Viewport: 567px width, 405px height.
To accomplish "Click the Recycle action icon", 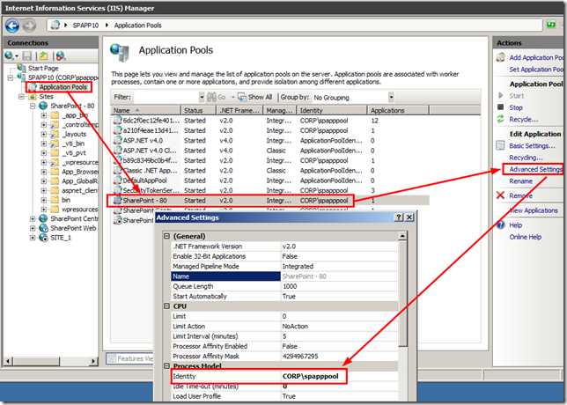I will pos(501,119).
